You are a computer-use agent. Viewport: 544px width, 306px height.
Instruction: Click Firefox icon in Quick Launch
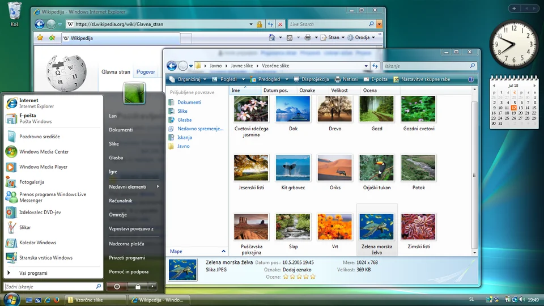pyautogui.click(x=57, y=300)
